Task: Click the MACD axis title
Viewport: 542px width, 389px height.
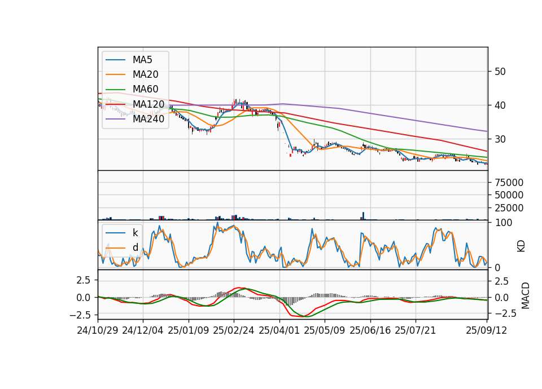Action: coord(526,296)
